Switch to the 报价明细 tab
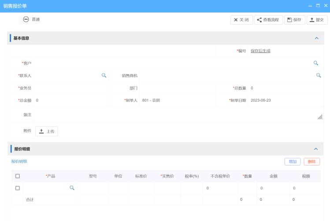Image resolution: width=330 pixels, height=221 pixels. [19, 162]
